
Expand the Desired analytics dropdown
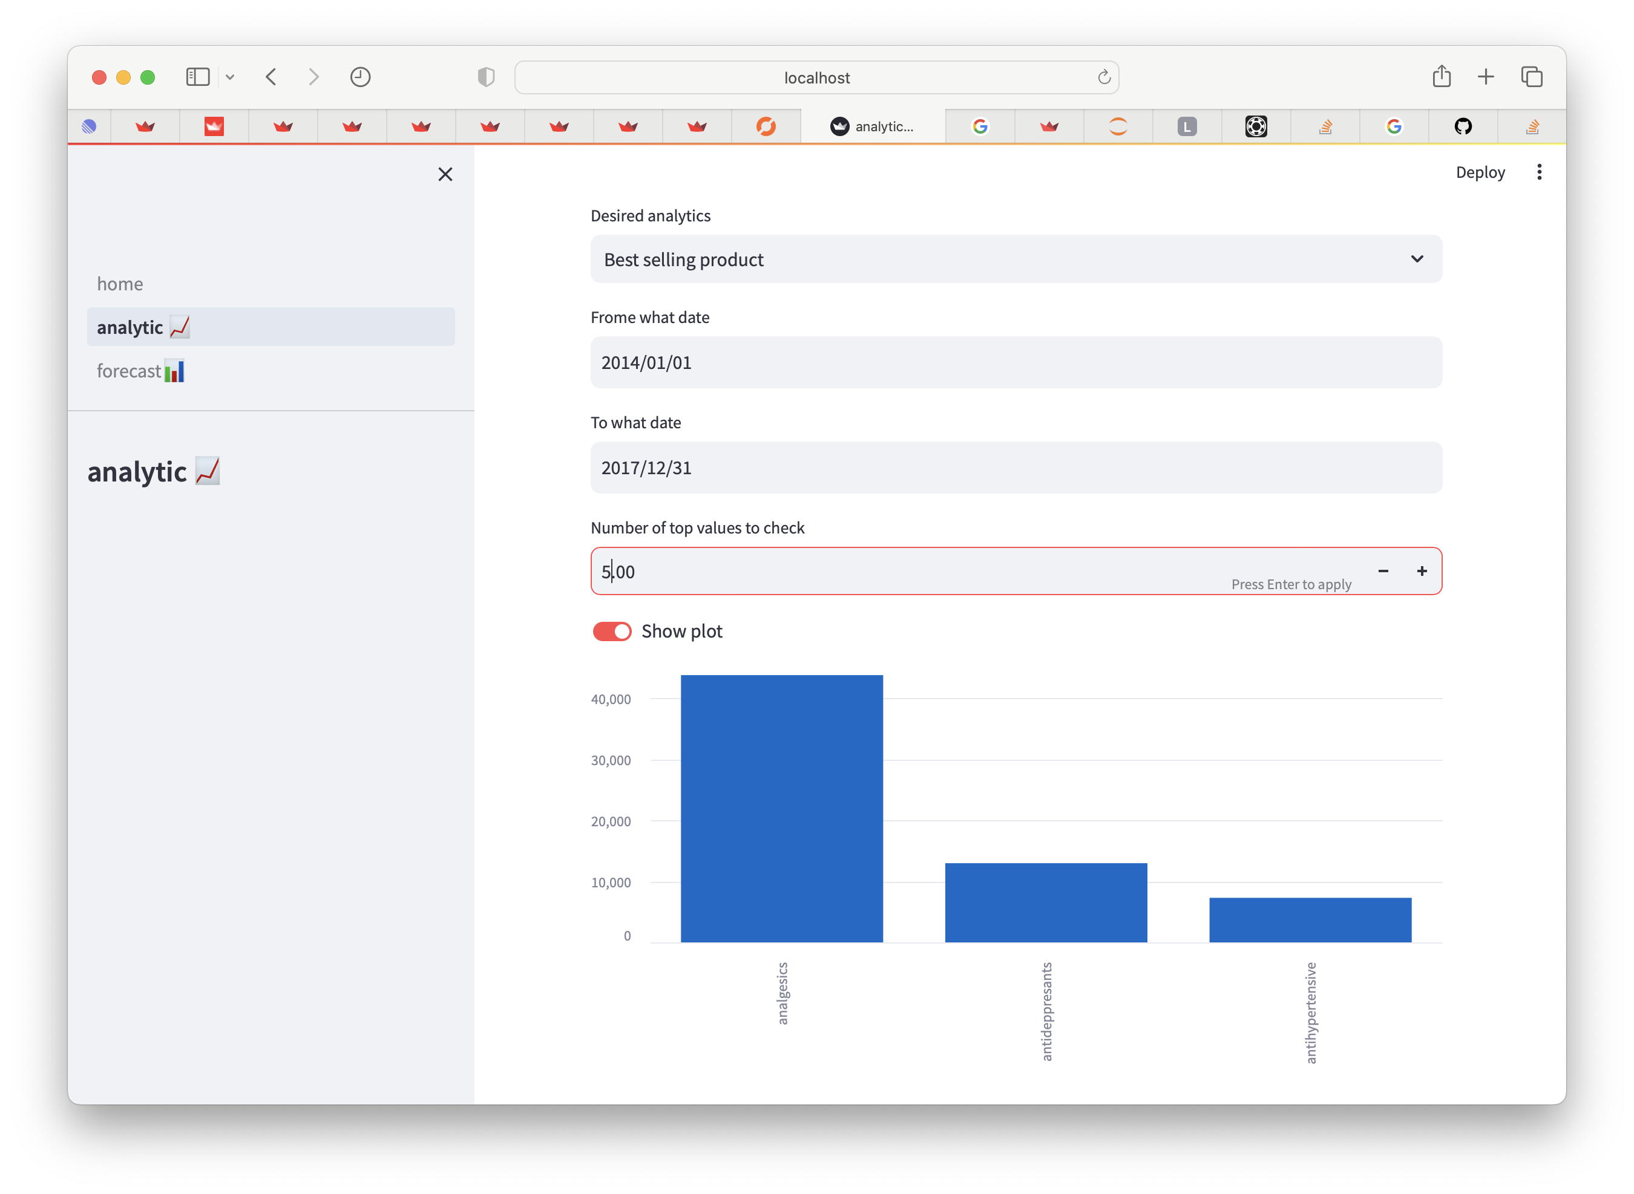[1015, 259]
